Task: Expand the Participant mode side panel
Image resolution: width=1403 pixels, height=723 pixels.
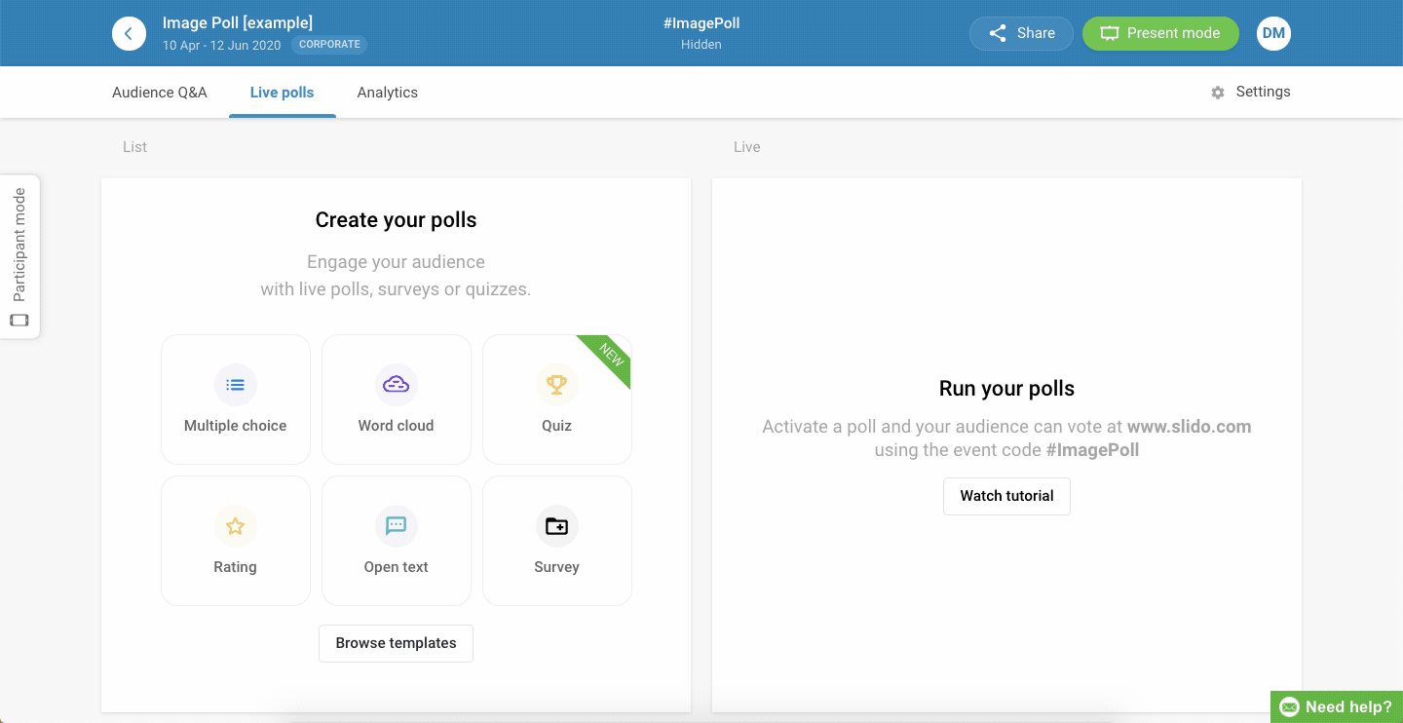Action: pyautogui.click(x=19, y=257)
